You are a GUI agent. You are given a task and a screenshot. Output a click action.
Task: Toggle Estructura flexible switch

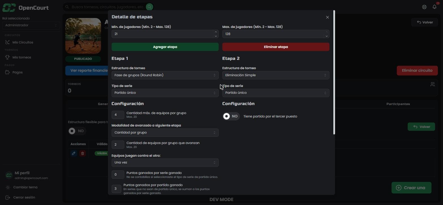(77, 131)
